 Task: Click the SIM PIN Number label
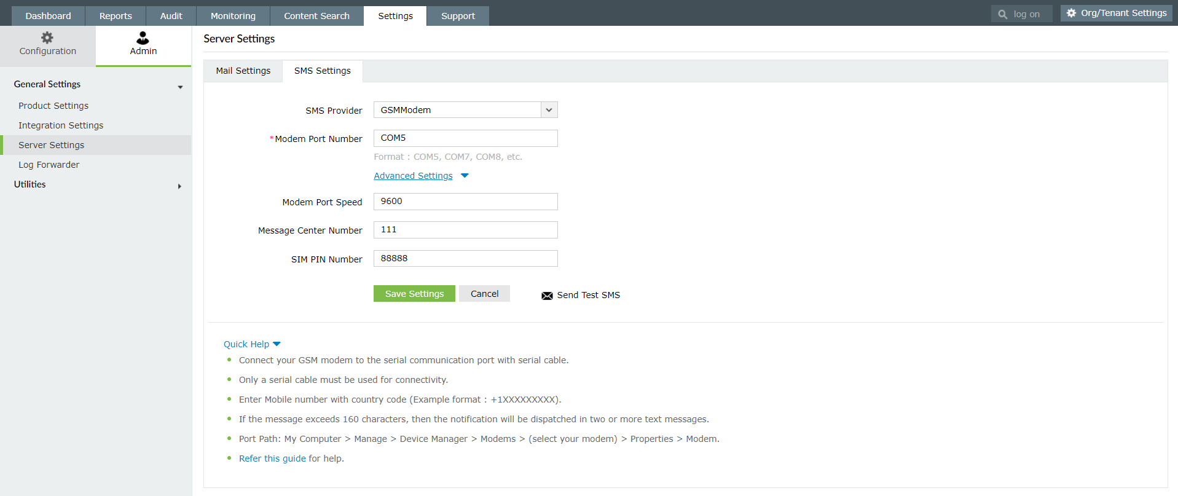327,259
